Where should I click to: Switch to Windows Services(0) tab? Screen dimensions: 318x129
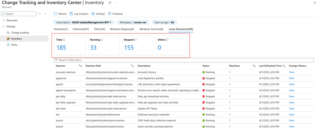pos(151,29)
